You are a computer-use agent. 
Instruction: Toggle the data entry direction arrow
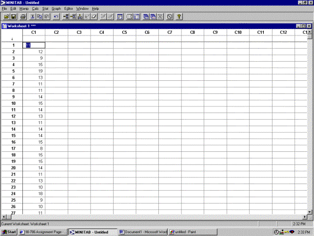point(12,39)
